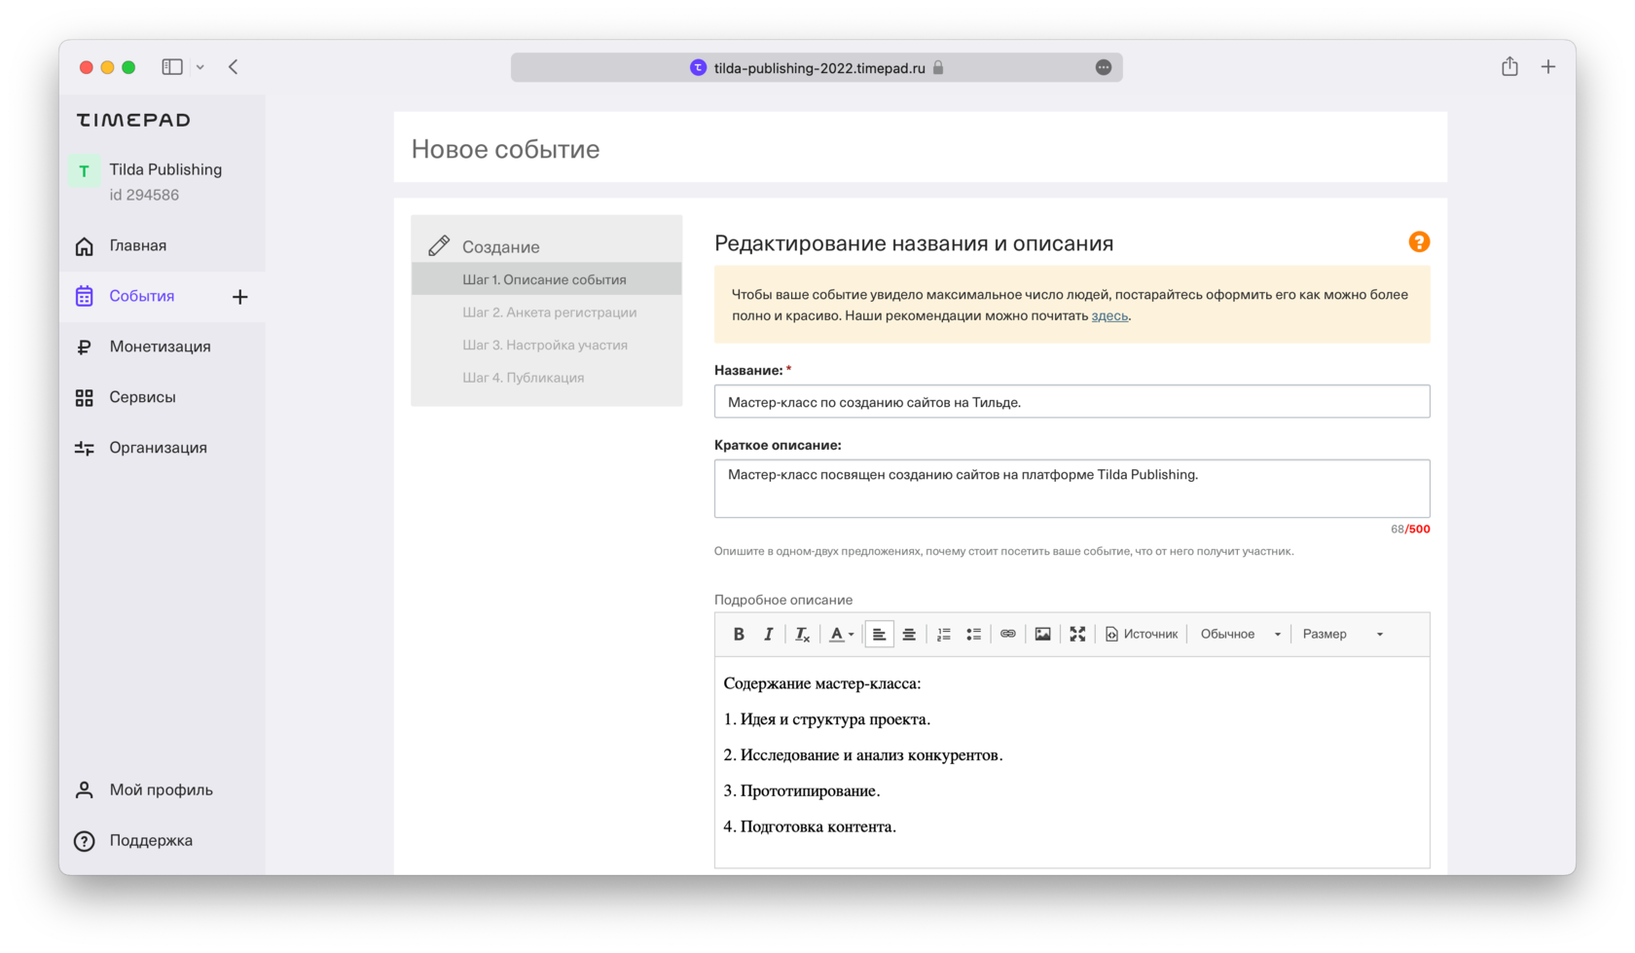Viewport: 1635px width, 953px height.
Task: Insert a numbered list
Action: coord(944,634)
